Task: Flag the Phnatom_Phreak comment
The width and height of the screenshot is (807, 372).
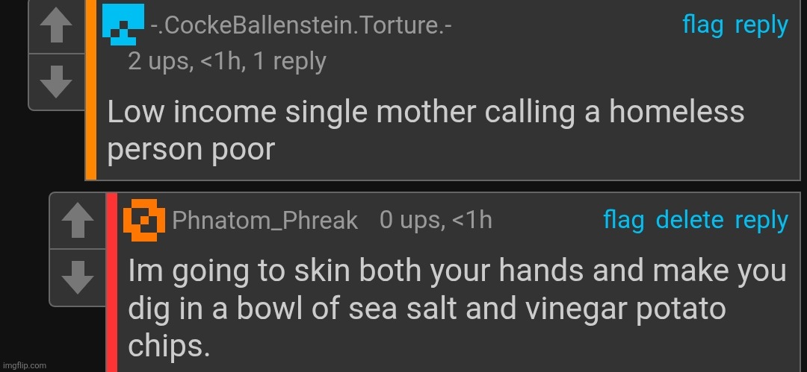Action: (x=623, y=220)
